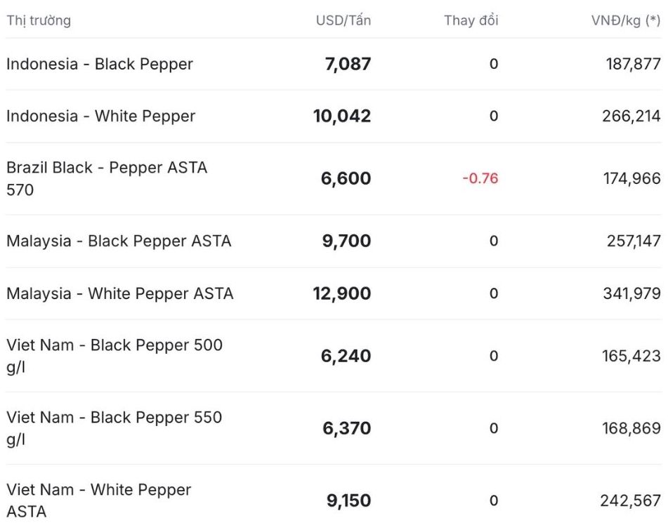Click the Malaysia - Black Pepper ASTA entry
Screen dimensions: 668x525
119,241
